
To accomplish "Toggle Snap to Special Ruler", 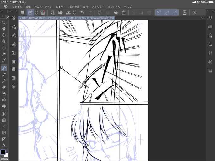I will point(167,13).
